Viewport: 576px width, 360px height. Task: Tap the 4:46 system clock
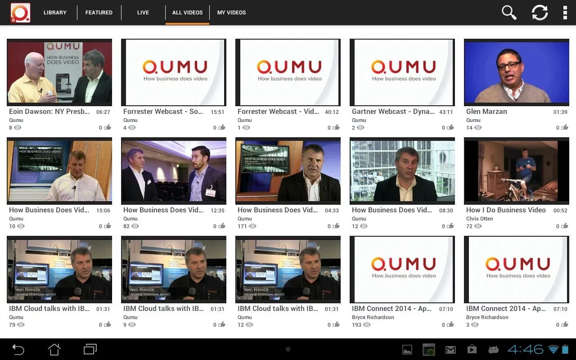526,349
